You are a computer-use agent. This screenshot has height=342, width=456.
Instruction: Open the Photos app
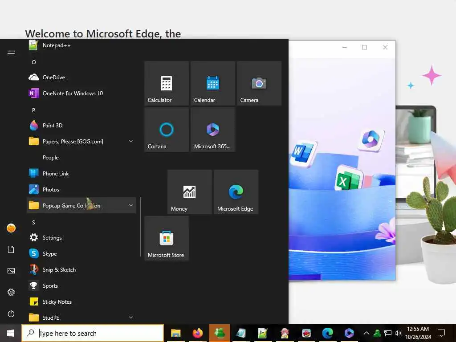[x=81, y=189]
